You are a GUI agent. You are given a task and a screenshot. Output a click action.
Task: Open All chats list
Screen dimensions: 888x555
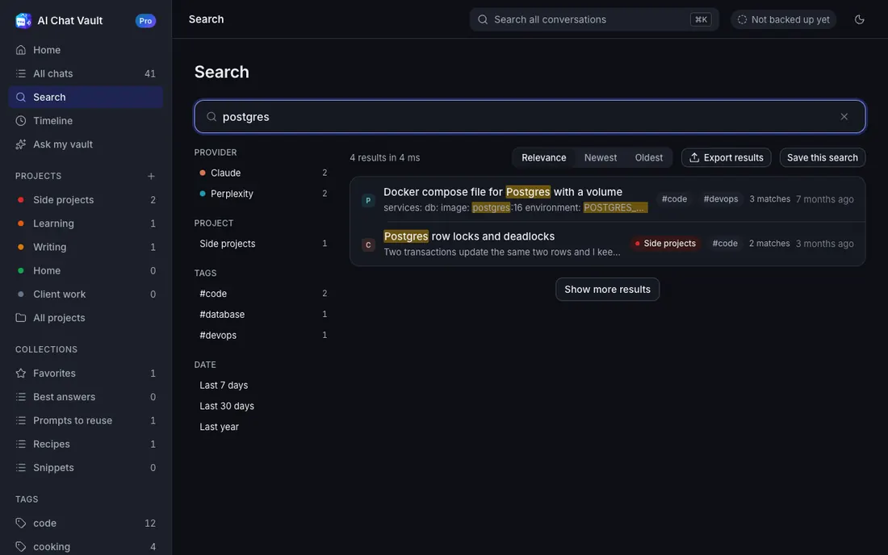86,73
